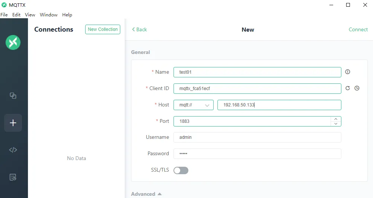
Task: Open the View menu
Action: [30, 15]
